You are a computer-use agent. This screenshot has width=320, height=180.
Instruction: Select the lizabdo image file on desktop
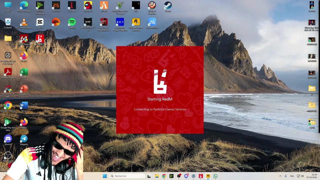pos(312,7)
